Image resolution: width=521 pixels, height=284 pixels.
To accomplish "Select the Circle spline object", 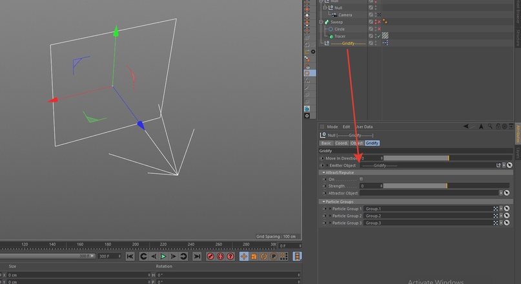I will [x=339, y=29].
